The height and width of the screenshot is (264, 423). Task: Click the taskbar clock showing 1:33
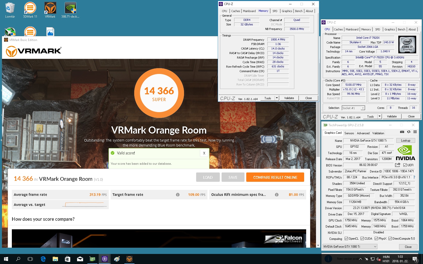[400, 259]
